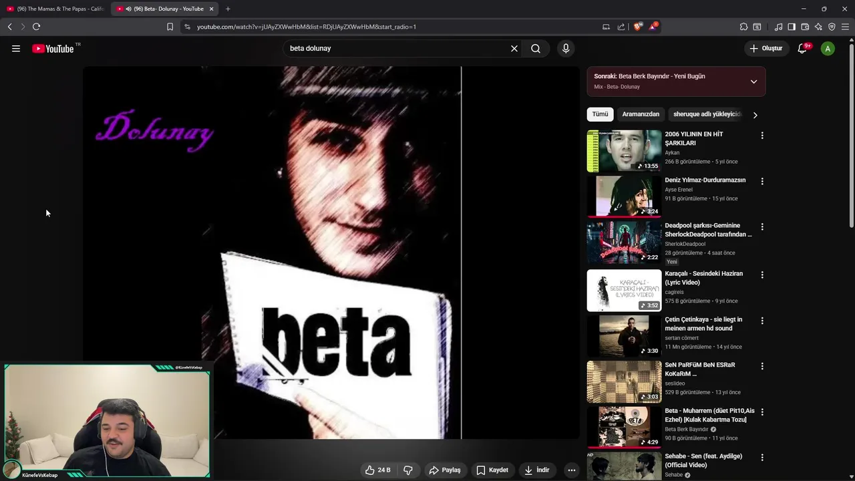Screen dimensions: 855x481
Task: Open Sehabe - Sen feat. Aydilge title
Action: point(703,460)
